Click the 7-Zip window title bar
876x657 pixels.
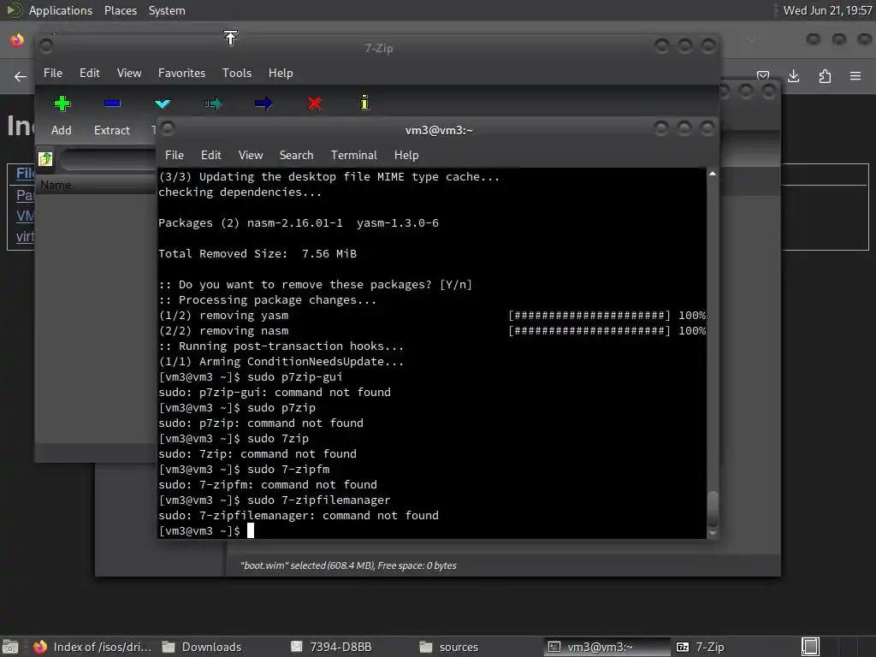coord(378,48)
